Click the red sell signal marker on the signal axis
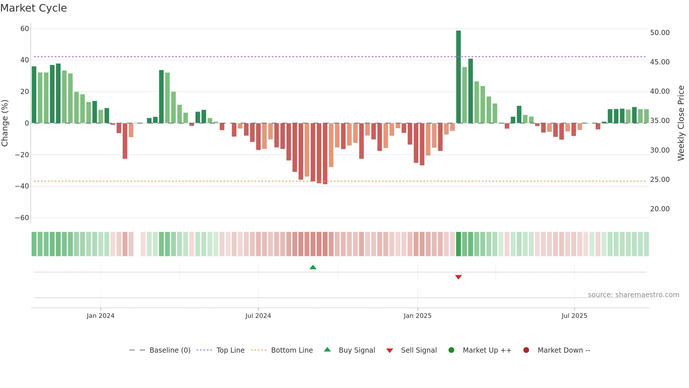The height and width of the screenshot is (388, 689). coord(458,277)
